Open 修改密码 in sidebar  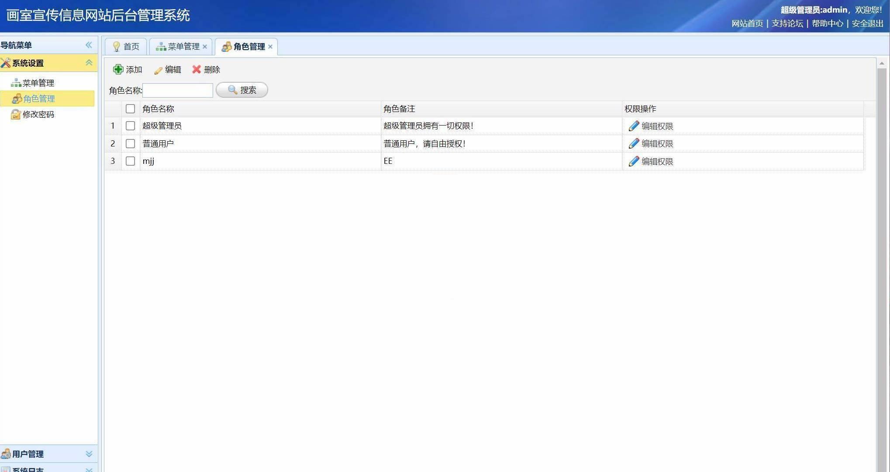coord(38,114)
